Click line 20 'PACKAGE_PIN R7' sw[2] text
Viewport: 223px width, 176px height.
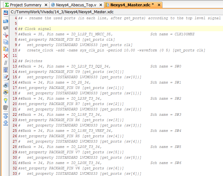click(x=71, y=104)
